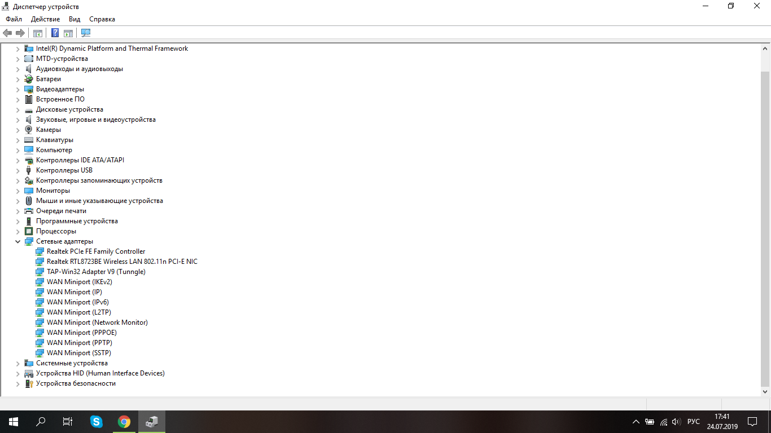This screenshot has width=771, height=433.
Task: Expand the Звуковые, игровые и видеоустройства category
Action: (17, 120)
